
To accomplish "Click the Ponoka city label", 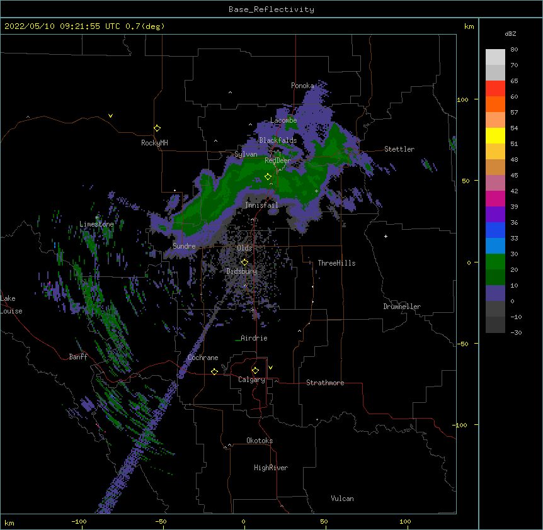I will click(302, 86).
